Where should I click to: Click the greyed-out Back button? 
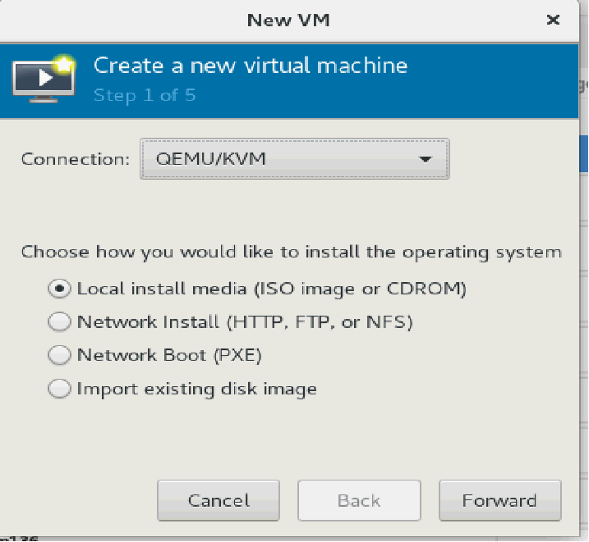coord(359,500)
